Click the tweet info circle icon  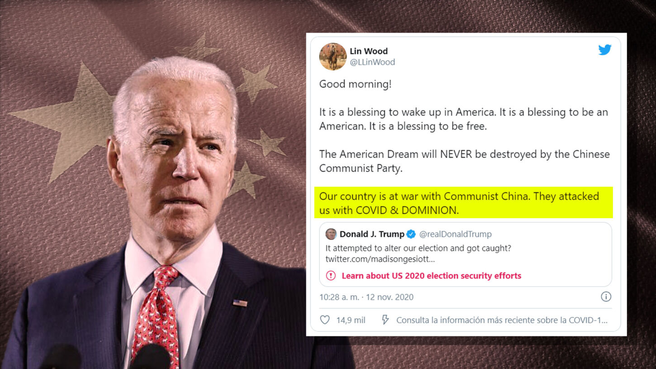coord(606,297)
